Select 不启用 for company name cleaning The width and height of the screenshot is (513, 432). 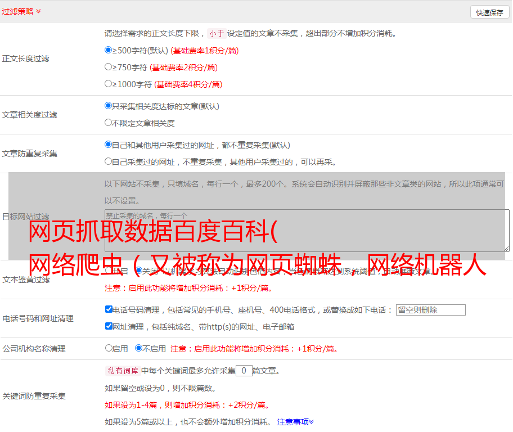pyautogui.click(x=138, y=348)
